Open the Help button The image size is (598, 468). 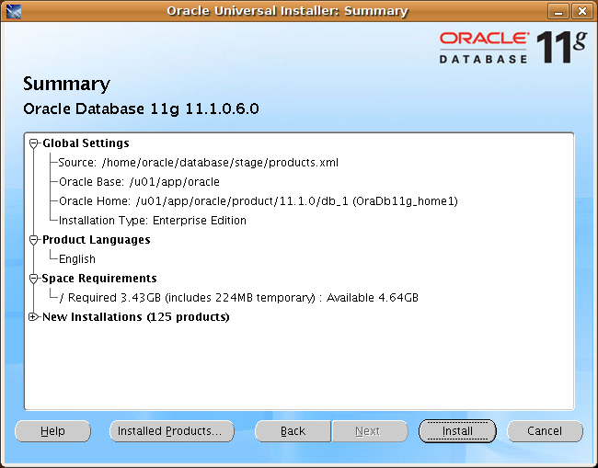tap(52, 431)
